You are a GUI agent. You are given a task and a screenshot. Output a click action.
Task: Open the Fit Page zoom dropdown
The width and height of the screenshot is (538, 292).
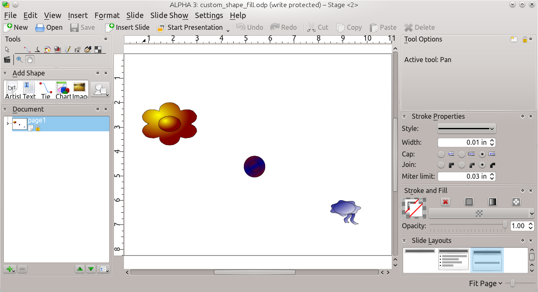pos(485,284)
